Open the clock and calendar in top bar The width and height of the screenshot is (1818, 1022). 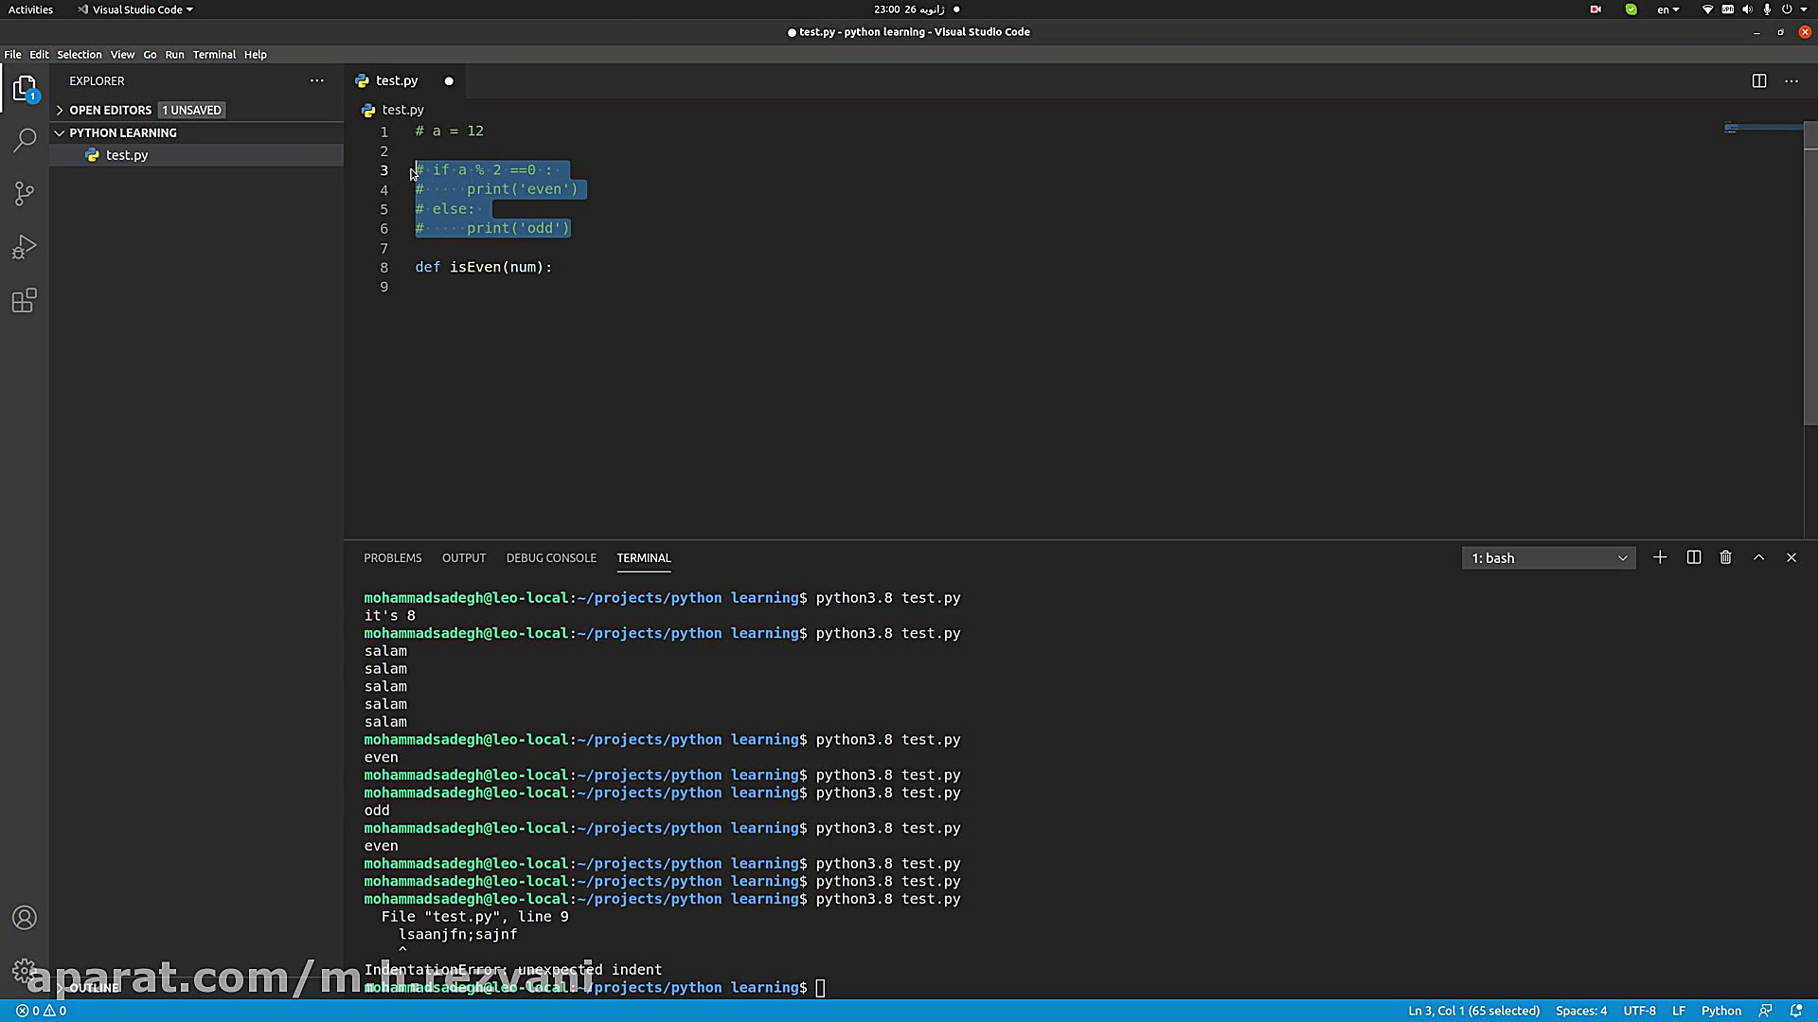[909, 9]
